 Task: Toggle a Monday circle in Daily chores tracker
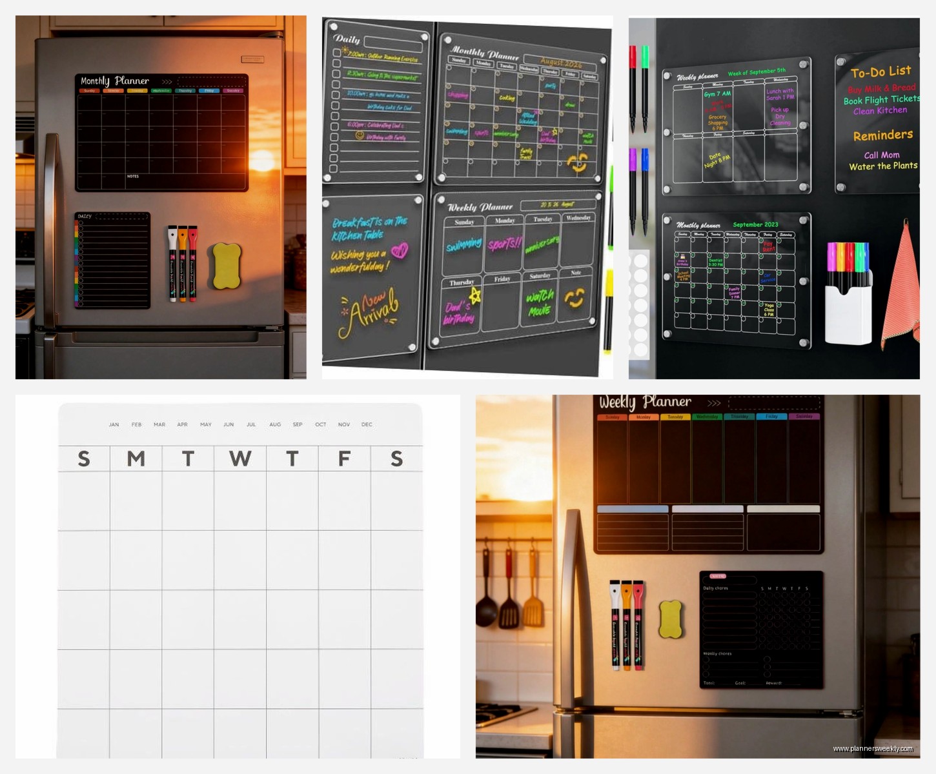tap(769, 595)
